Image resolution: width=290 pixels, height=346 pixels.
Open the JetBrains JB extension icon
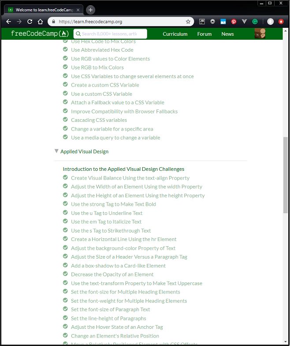pyautogui.click(x=202, y=22)
